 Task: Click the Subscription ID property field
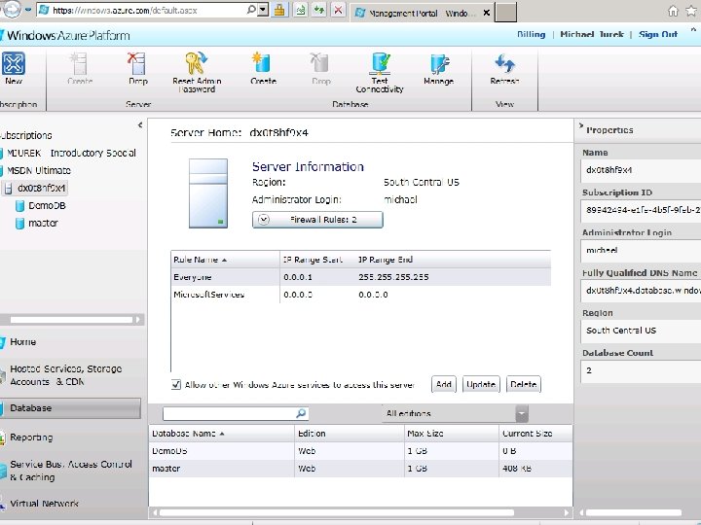(x=641, y=210)
